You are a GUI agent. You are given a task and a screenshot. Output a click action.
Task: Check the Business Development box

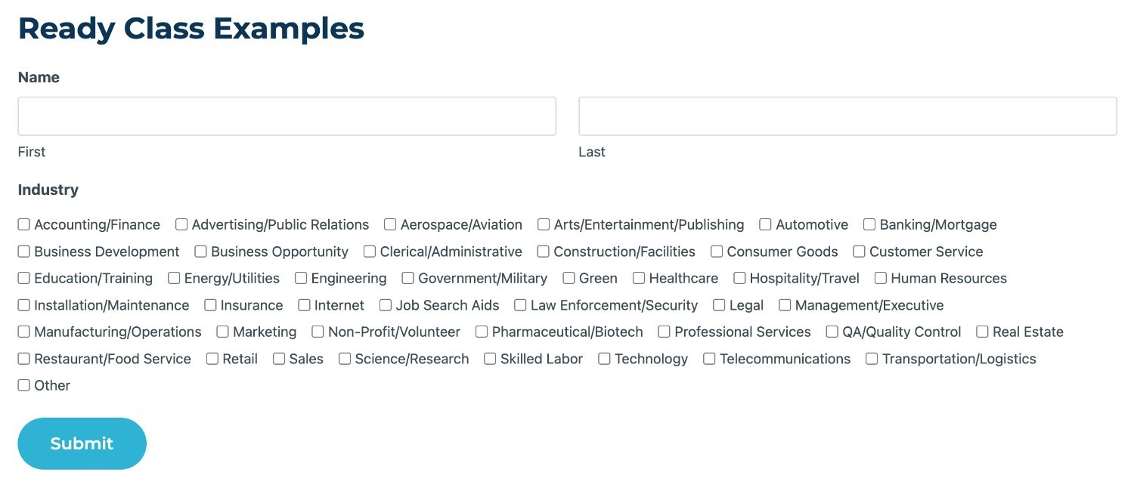tap(23, 251)
